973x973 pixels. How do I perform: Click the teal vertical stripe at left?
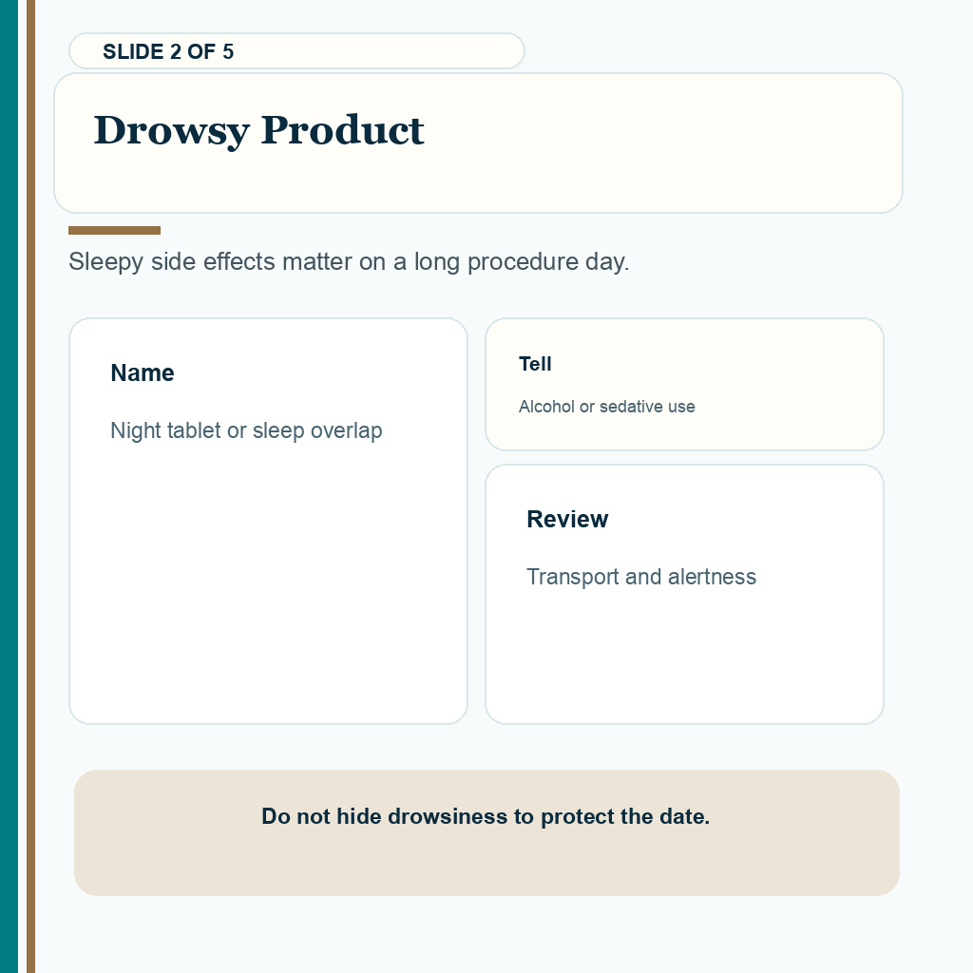pos(9,486)
